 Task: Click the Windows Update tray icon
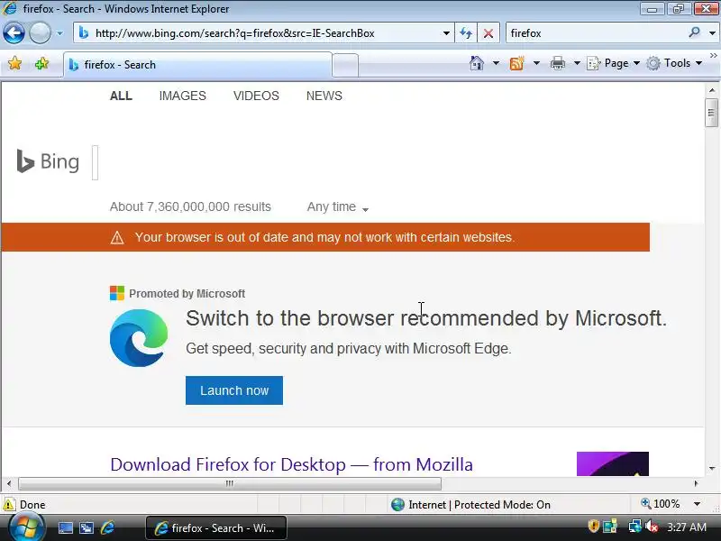(x=611, y=527)
